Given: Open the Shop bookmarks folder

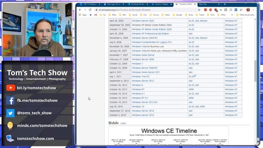Looking at the screenshot, I should (x=189, y=15).
